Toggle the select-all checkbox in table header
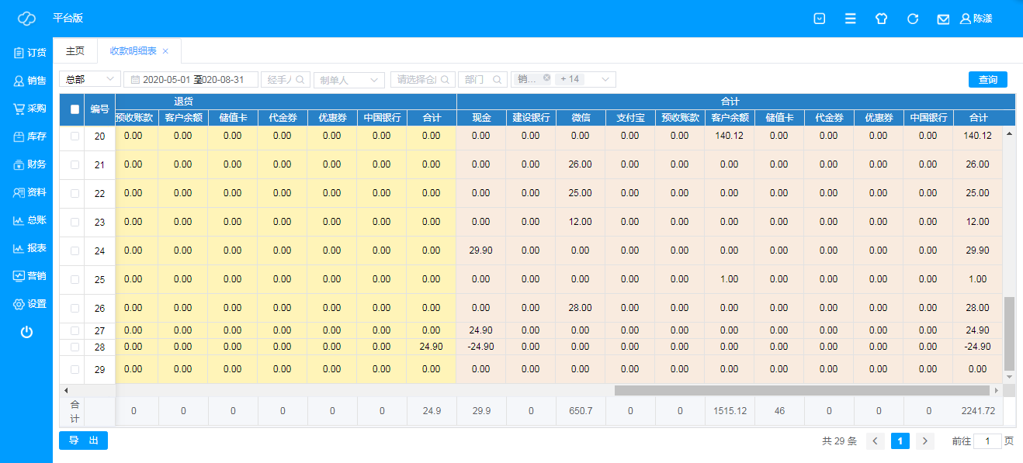 (75, 109)
